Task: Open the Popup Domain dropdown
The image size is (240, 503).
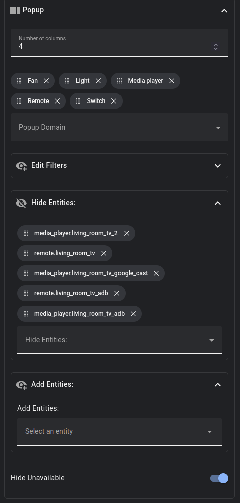Action: pyautogui.click(x=119, y=127)
